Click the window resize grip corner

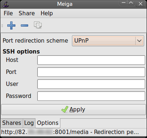(x=144, y=134)
